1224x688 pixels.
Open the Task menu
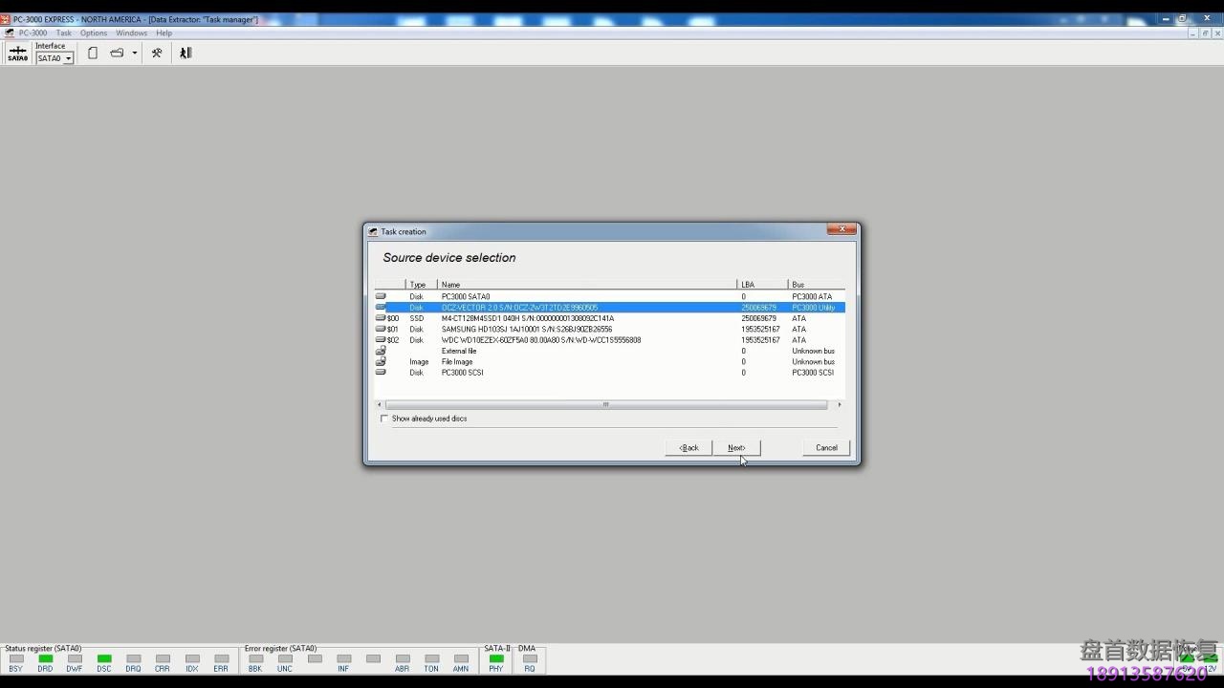tap(63, 32)
